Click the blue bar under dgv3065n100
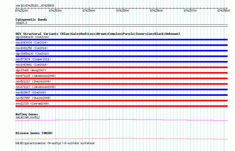This screenshot has width=235, height=151. pyautogui.click(x=121, y=56)
